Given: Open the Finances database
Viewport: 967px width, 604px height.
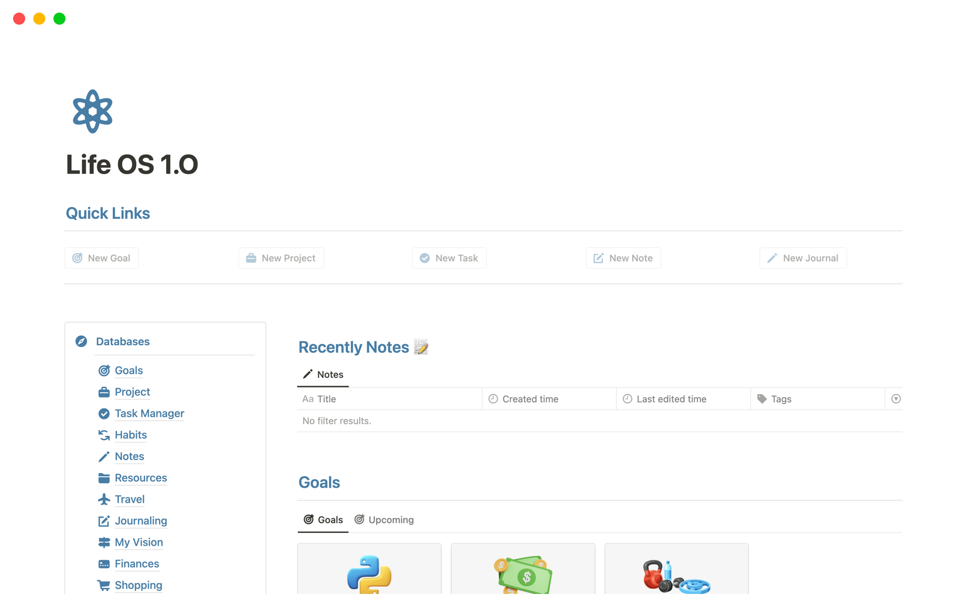Looking at the screenshot, I should point(136,563).
